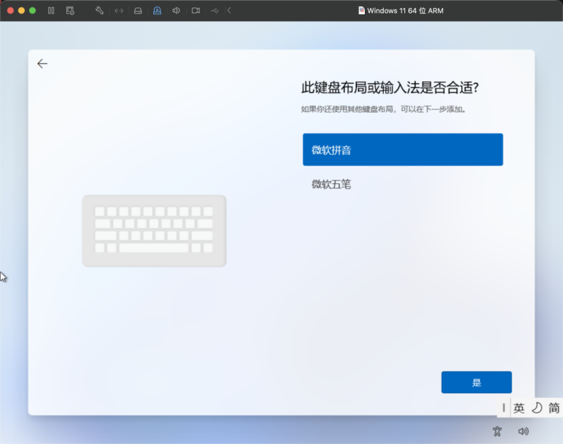Open the VM snapshot icon

(x=70, y=10)
